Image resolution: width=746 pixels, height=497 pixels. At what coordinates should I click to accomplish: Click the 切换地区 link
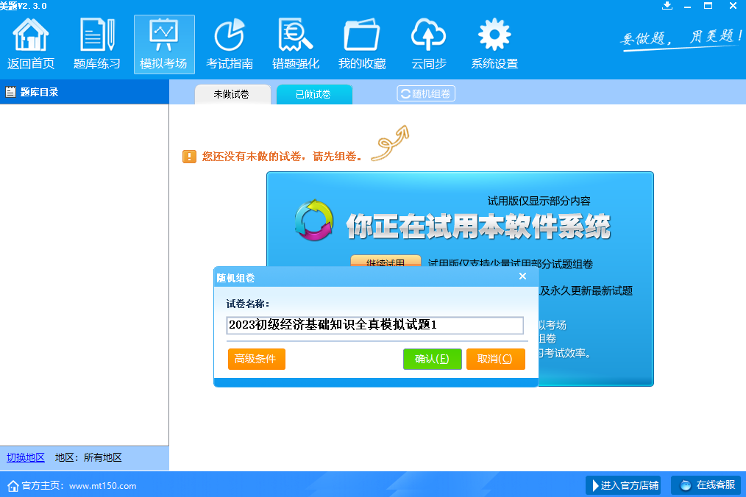tap(26, 457)
